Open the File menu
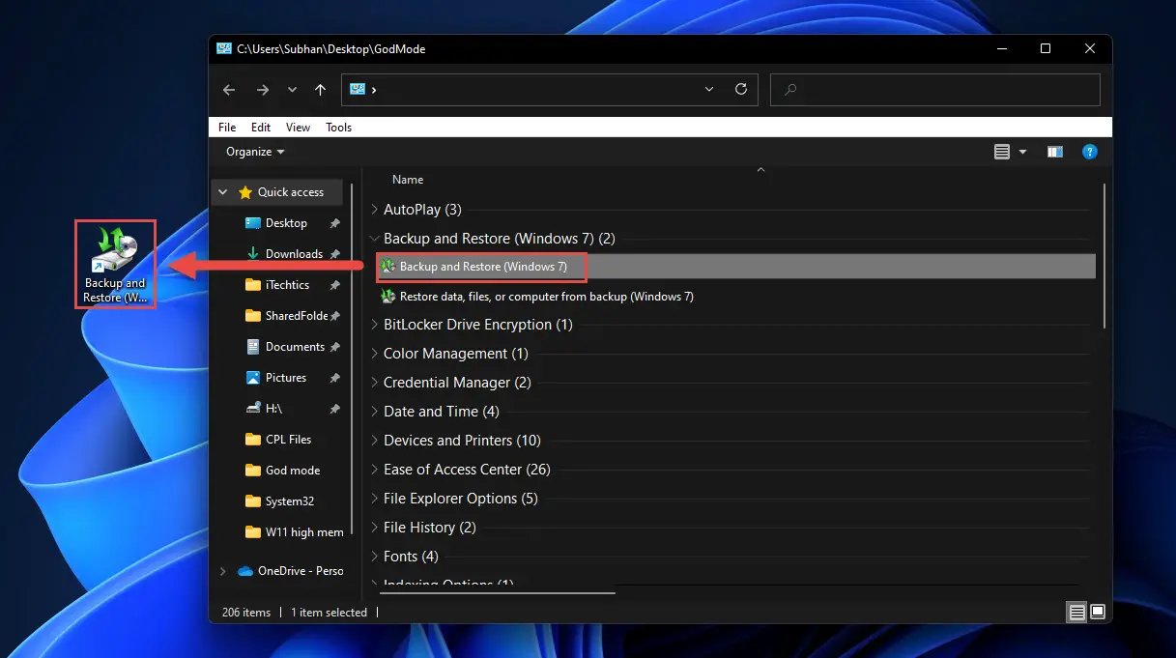Viewport: 1176px width, 658px height. (227, 128)
